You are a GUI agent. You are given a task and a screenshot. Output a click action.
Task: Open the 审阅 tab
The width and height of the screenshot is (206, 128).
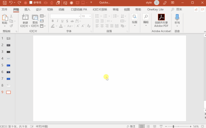[x=115, y=9]
